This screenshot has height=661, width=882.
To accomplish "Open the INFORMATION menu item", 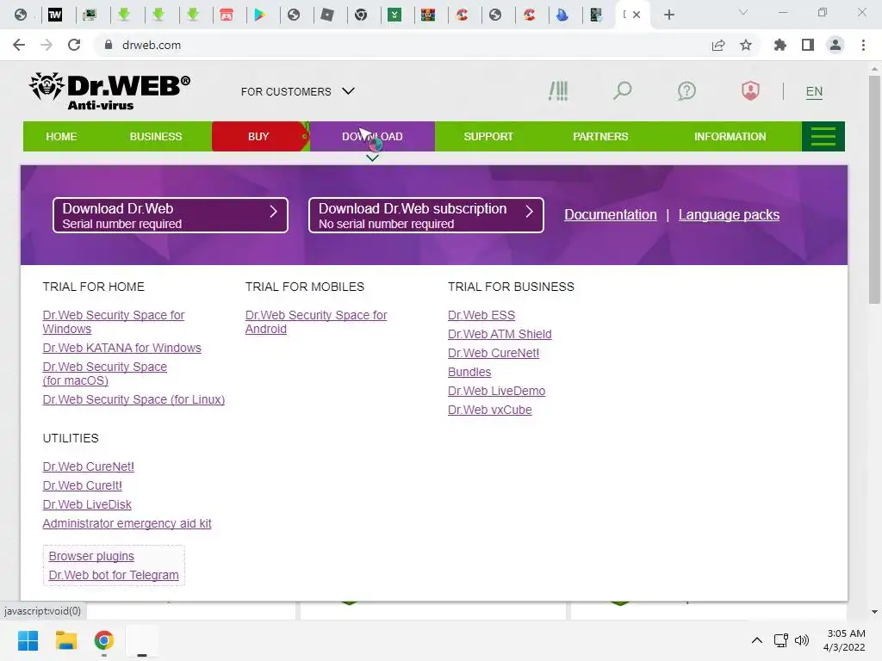I will [730, 136].
